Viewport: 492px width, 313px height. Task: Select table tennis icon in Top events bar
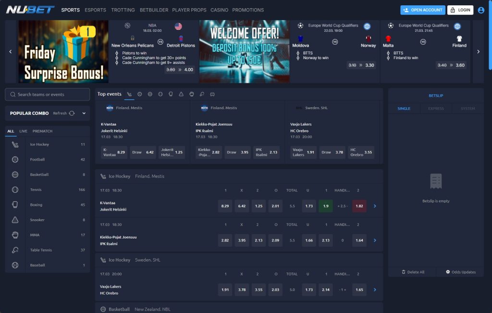[x=202, y=94]
